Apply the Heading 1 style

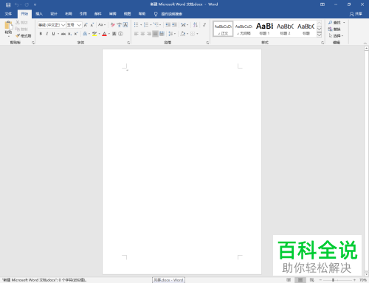(265, 29)
